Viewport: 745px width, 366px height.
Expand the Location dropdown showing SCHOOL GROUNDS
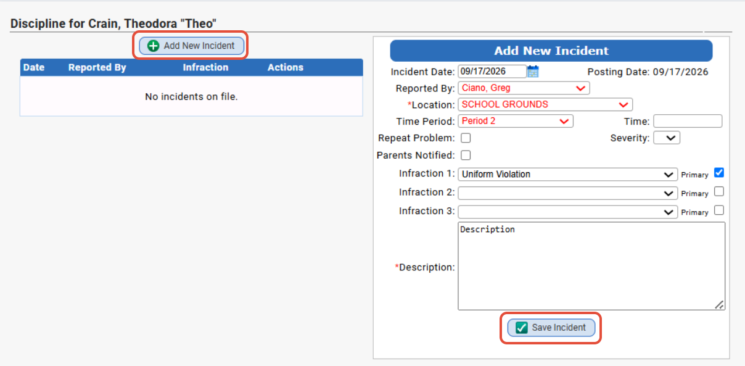click(x=545, y=104)
